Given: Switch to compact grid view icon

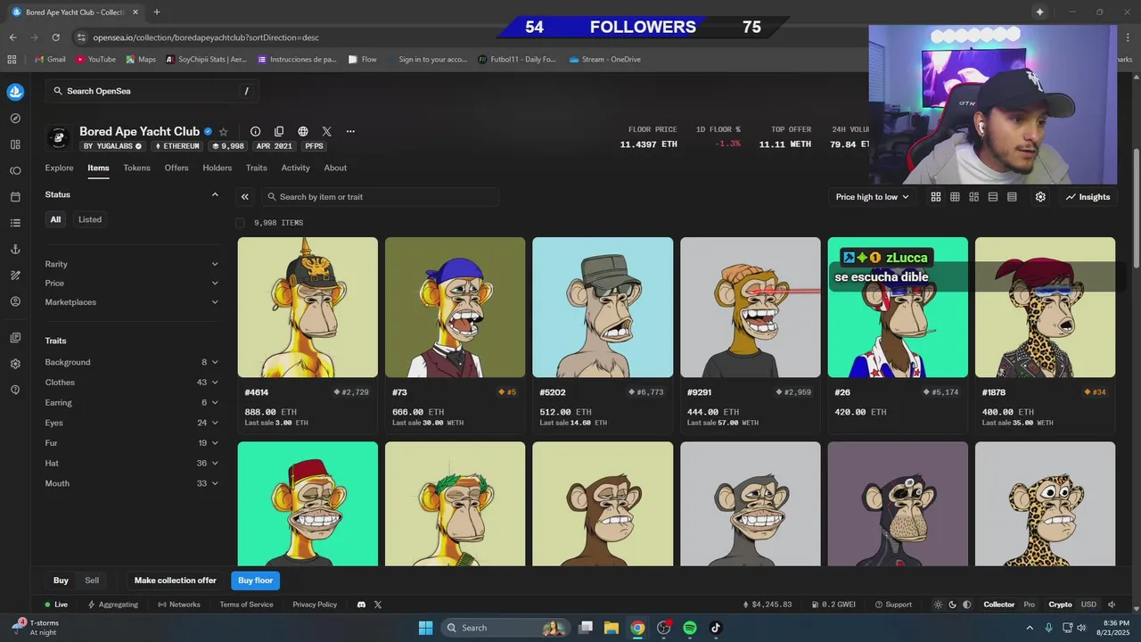Looking at the screenshot, I should click(955, 197).
